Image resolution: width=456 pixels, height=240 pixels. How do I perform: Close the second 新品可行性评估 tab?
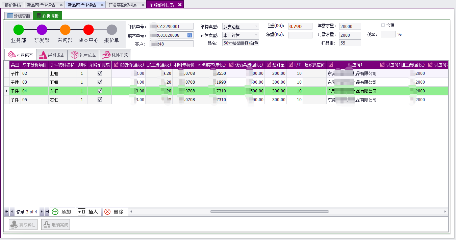102,5
